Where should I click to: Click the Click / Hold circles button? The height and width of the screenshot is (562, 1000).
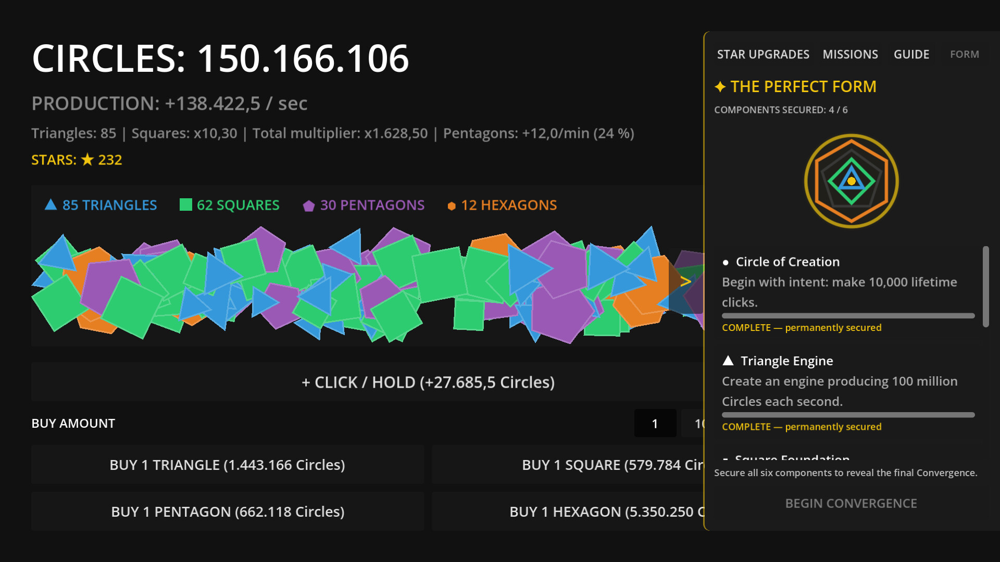367,382
